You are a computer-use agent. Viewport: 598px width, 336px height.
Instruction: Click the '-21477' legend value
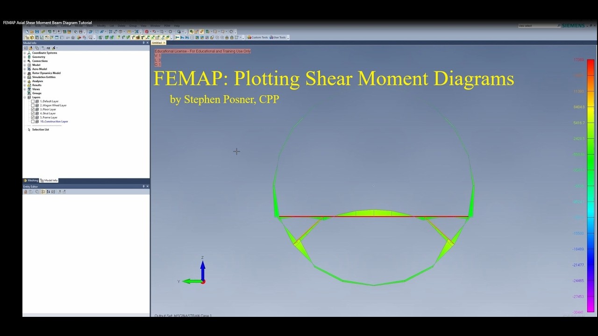[x=578, y=265]
